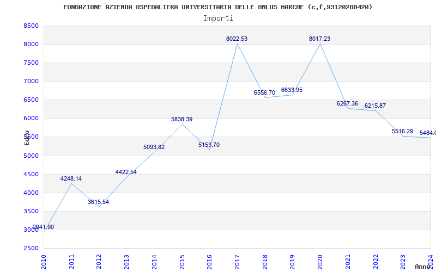436x272 pixels.
Task: Click the 5000 y-axis tick label
Action: tap(31, 156)
